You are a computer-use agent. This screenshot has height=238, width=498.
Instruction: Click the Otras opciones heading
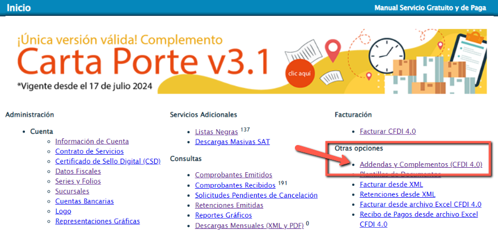(x=359, y=148)
